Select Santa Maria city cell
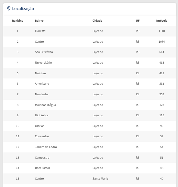 pyautogui.click(x=100, y=179)
